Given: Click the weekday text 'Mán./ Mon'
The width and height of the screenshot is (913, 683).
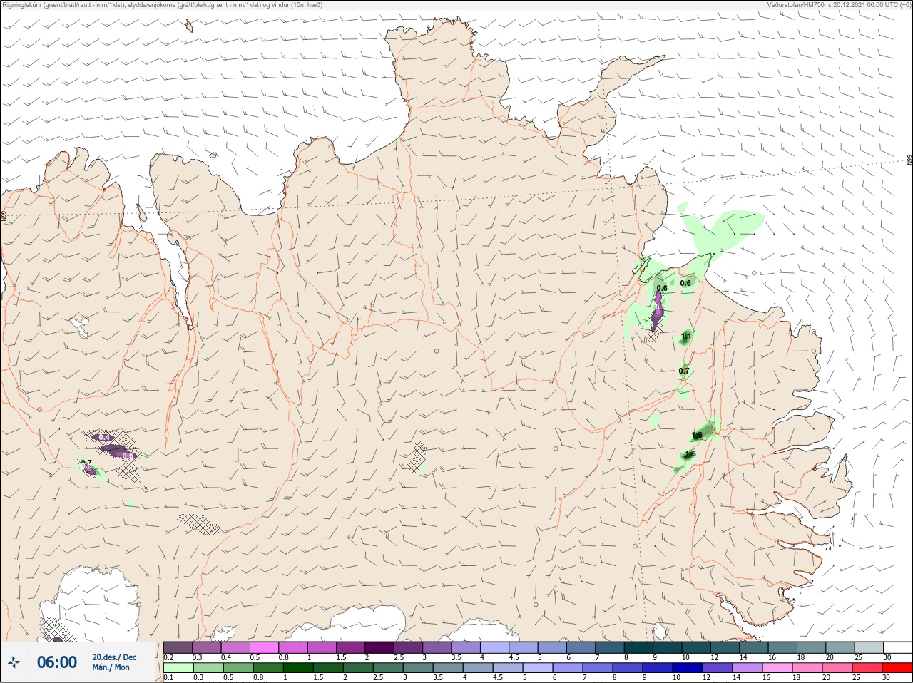Looking at the screenshot, I should (x=111, y=667).
